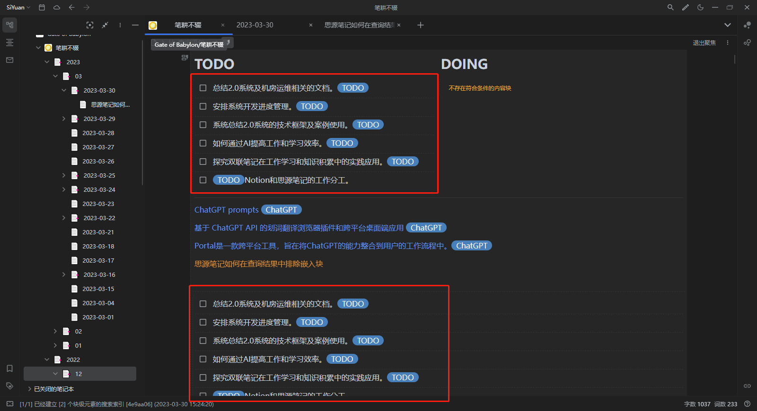Image resolution: width=757 pixels, height=411 pixels.
Task: Click the block icon beside TODO heading
Action: [x=185, y=58]
